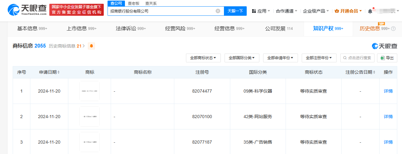Open the 基本信息 tab
Viewport: 402px width, 154px height.
tap(32, 29)
